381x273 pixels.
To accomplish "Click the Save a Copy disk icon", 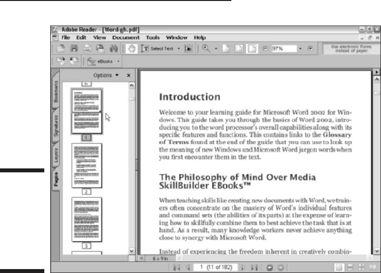I will click(74, 49).
